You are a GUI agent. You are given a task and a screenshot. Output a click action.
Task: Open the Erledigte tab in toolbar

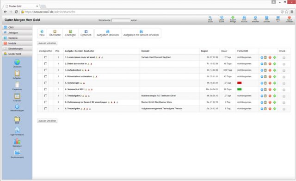tap(70, 33)
